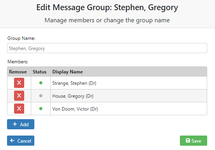Click the Status column header

[x=39, y=72]
